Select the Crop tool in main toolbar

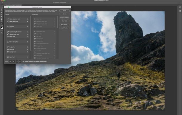click(1, 10)
